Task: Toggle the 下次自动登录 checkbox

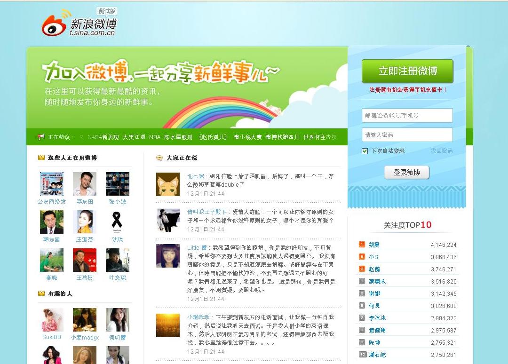Action: (x=365, y=151)
